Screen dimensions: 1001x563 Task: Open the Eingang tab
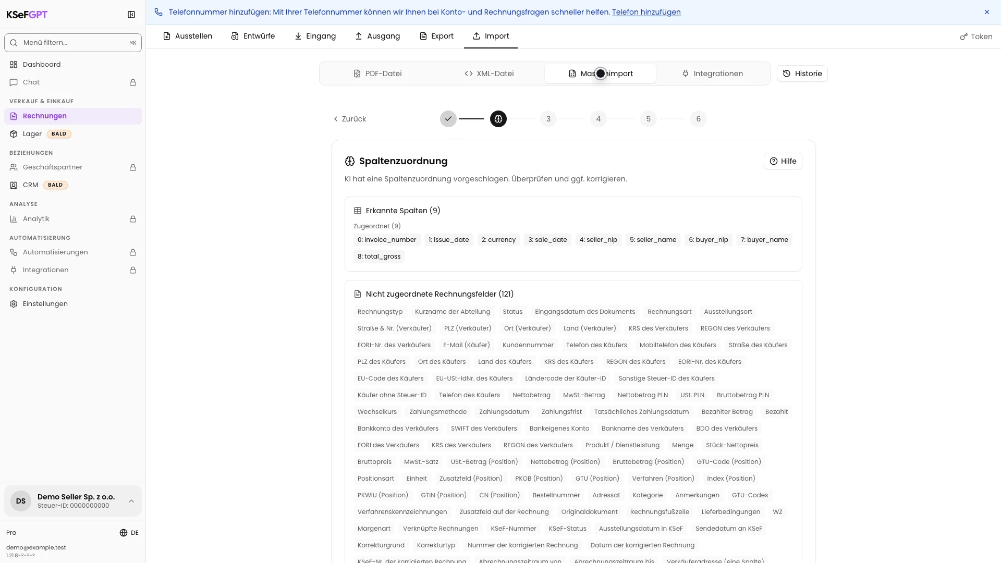click(x=315, y=36)
